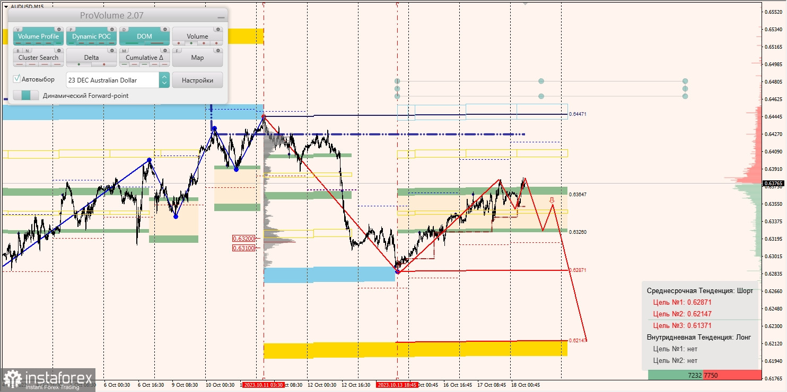The width and height of the screenshot is (787, 392).
Task: Open DOM gear settings icon
Action: (165, 29)
